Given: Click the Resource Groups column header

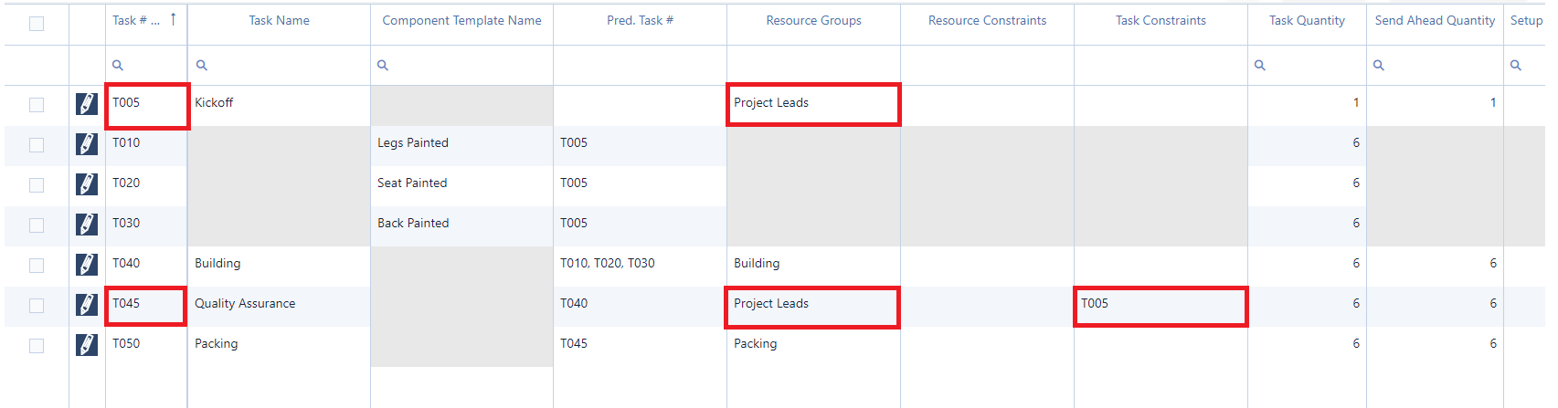Looking at the screenshot, I should click(x=813, y=20).
